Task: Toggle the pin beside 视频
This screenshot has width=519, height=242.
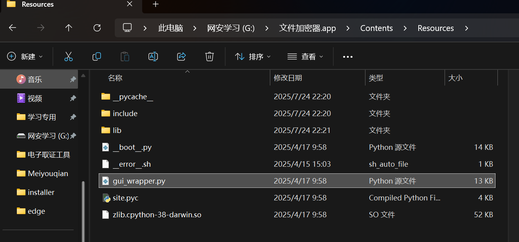Action: pyautogui.click(x=73, y=98)
